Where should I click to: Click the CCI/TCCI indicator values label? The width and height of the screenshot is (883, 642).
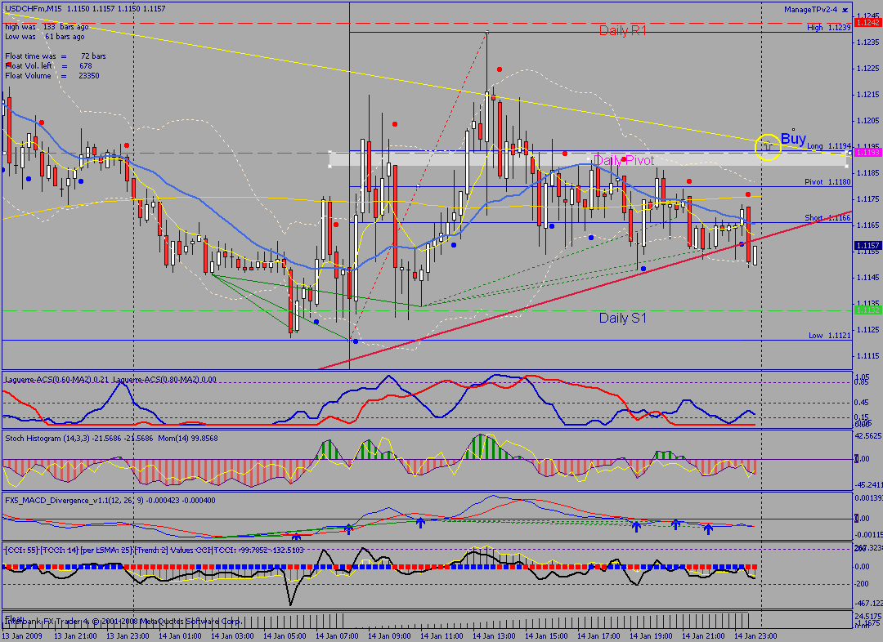[154, 551]
